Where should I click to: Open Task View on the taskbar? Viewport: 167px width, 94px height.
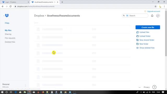(11, 92)
